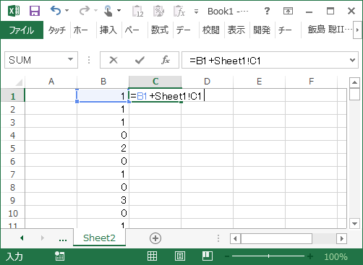Zoom out with minus button
The height and width of the screenshot is (265, 363).
(227, 256)
